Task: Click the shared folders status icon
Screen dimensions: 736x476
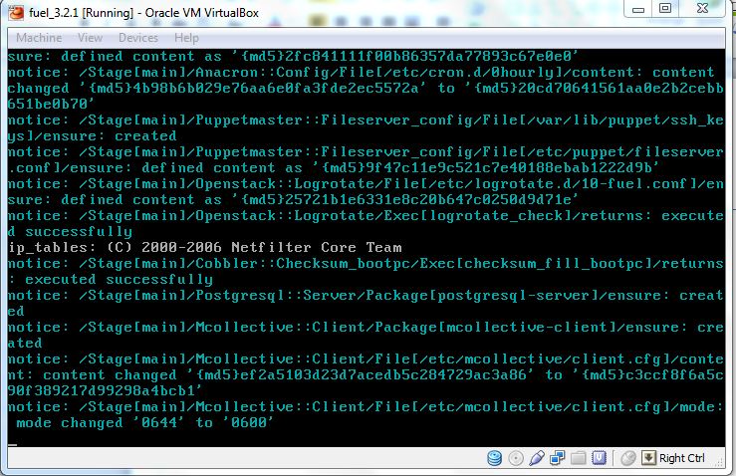Action: pyautogui.click(x=579, y=458)
